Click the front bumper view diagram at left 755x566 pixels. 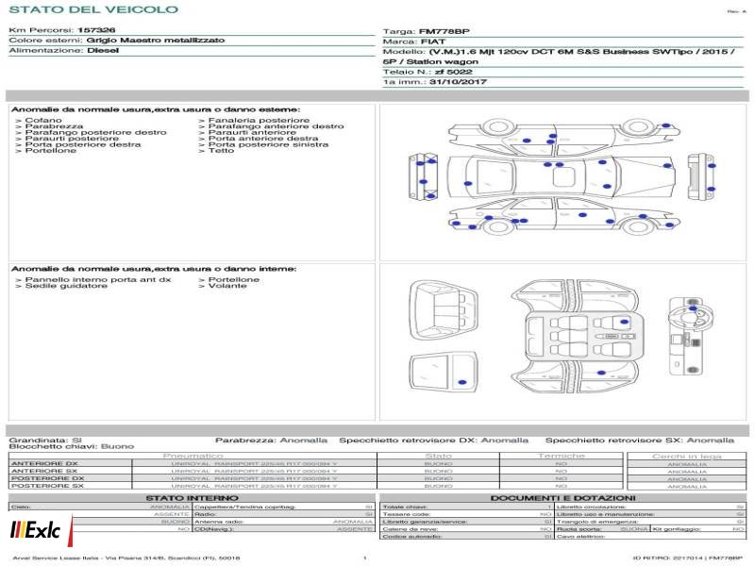(x=423, y=177)
